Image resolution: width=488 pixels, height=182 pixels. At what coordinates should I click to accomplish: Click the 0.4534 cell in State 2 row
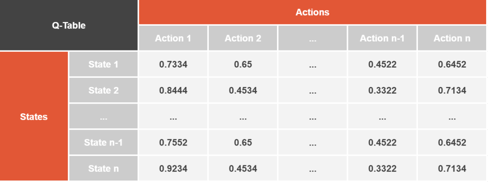243,91
